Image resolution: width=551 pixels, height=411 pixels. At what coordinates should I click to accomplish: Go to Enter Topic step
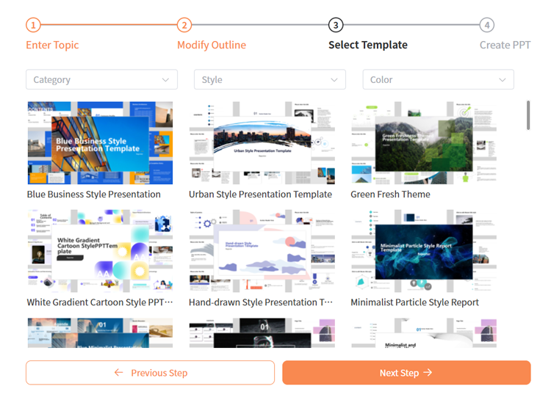tap(52, 45)
